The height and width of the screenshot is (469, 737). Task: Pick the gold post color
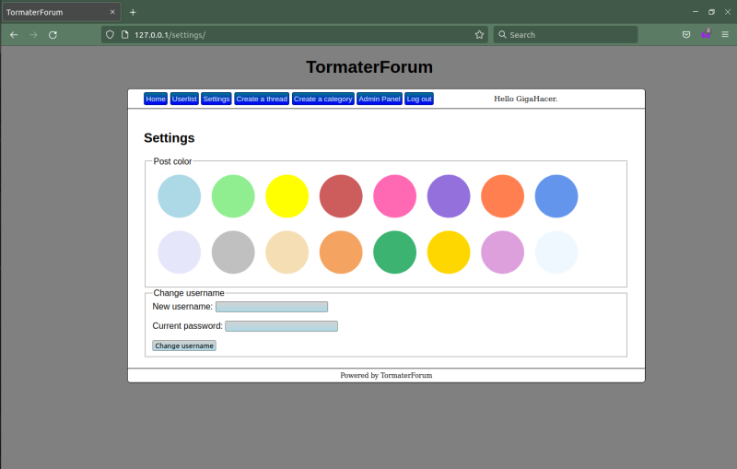(449, 252)
